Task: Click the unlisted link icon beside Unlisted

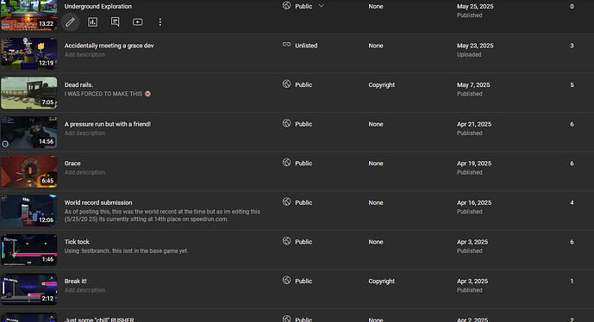Action: pos(287,45)
